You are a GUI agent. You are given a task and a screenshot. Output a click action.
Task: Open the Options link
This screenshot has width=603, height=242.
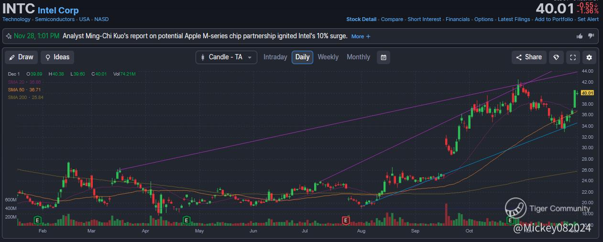pos(484,19)
